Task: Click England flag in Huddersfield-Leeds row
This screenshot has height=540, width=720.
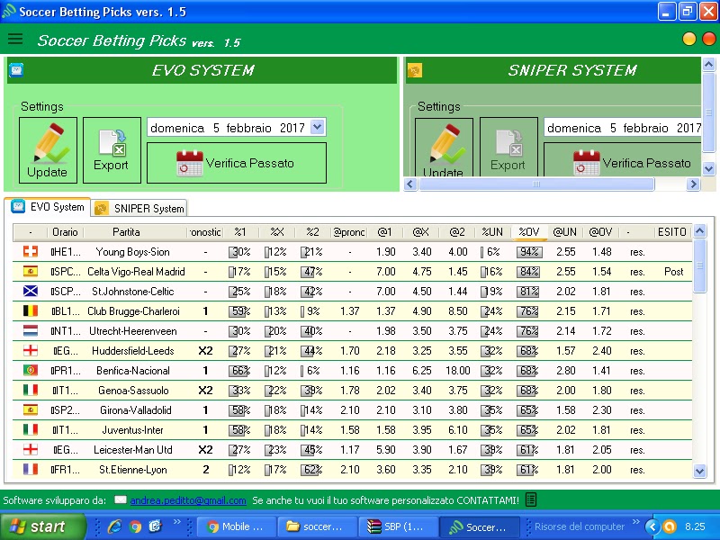Action: point(31,350)
